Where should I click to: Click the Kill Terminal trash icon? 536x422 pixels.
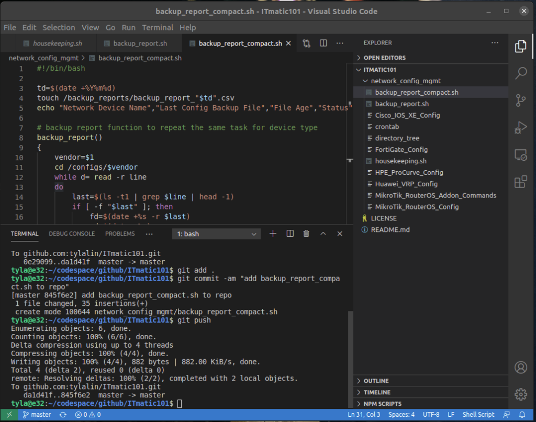pyautogui.click(x=307, y=234)
